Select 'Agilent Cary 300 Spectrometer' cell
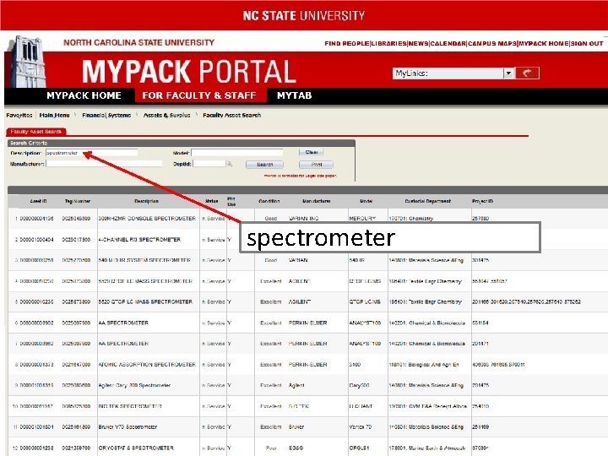608x456 pixels. pyautogui.click(x=134, y=385)
